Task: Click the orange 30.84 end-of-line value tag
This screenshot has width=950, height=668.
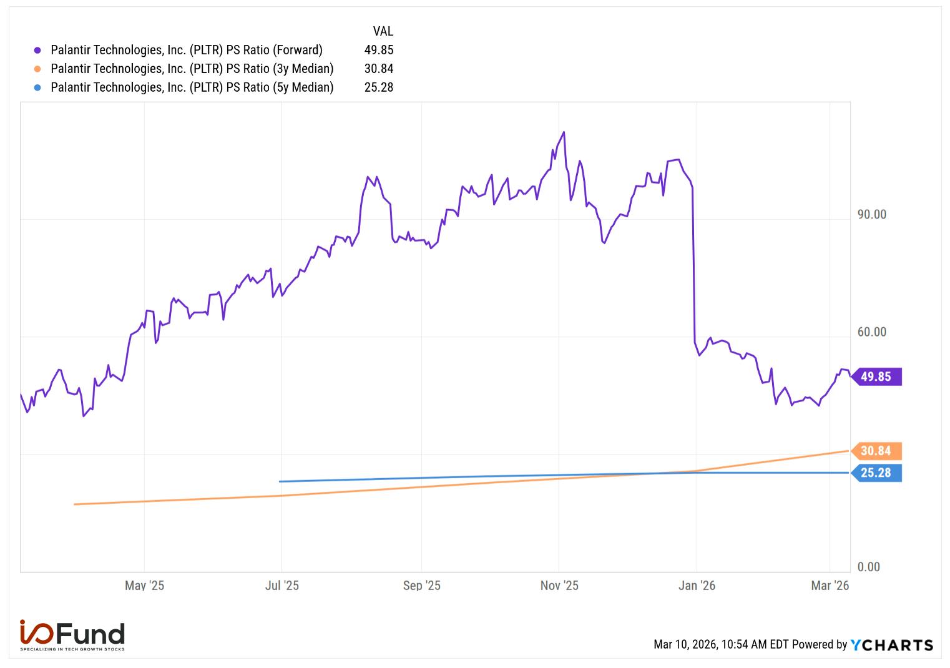Action: click(876, 451)
